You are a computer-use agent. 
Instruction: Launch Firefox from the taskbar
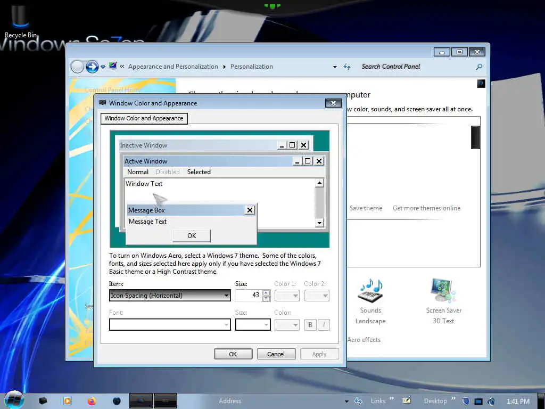tap(92, 401)
